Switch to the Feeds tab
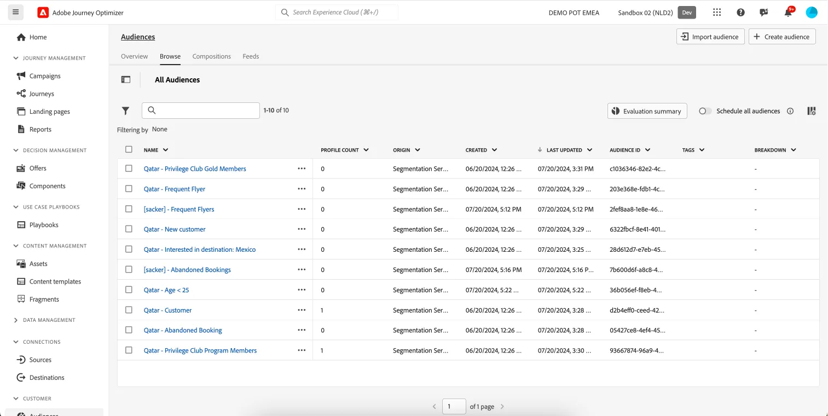The image size is (828, 416). click(251, 56)
